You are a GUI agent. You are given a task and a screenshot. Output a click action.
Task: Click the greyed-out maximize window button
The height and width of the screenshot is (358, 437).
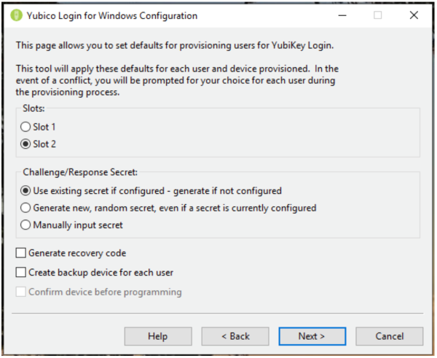point(378,15)
